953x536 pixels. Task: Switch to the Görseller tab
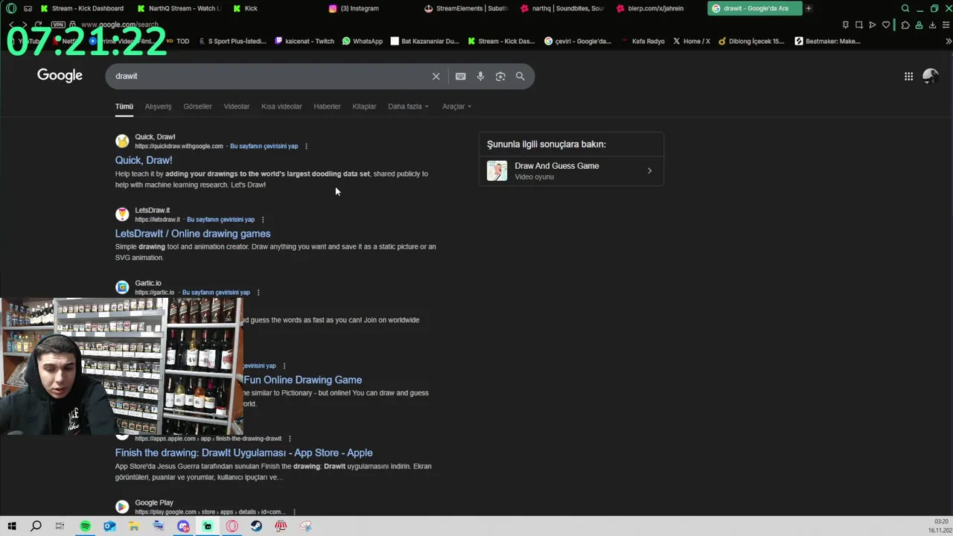click(x=197, y=106)
